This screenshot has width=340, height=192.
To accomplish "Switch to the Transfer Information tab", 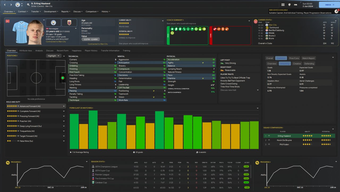I will (110, 51).
